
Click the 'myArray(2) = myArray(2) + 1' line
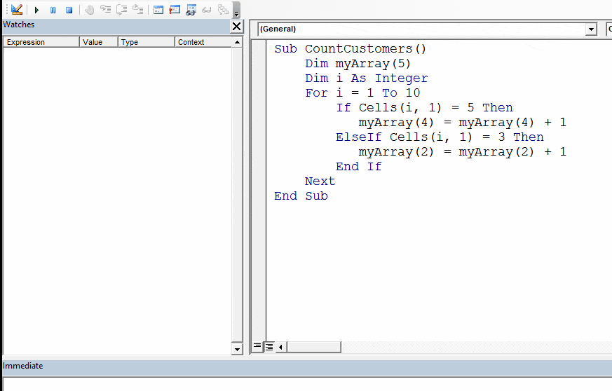[462, 152]
